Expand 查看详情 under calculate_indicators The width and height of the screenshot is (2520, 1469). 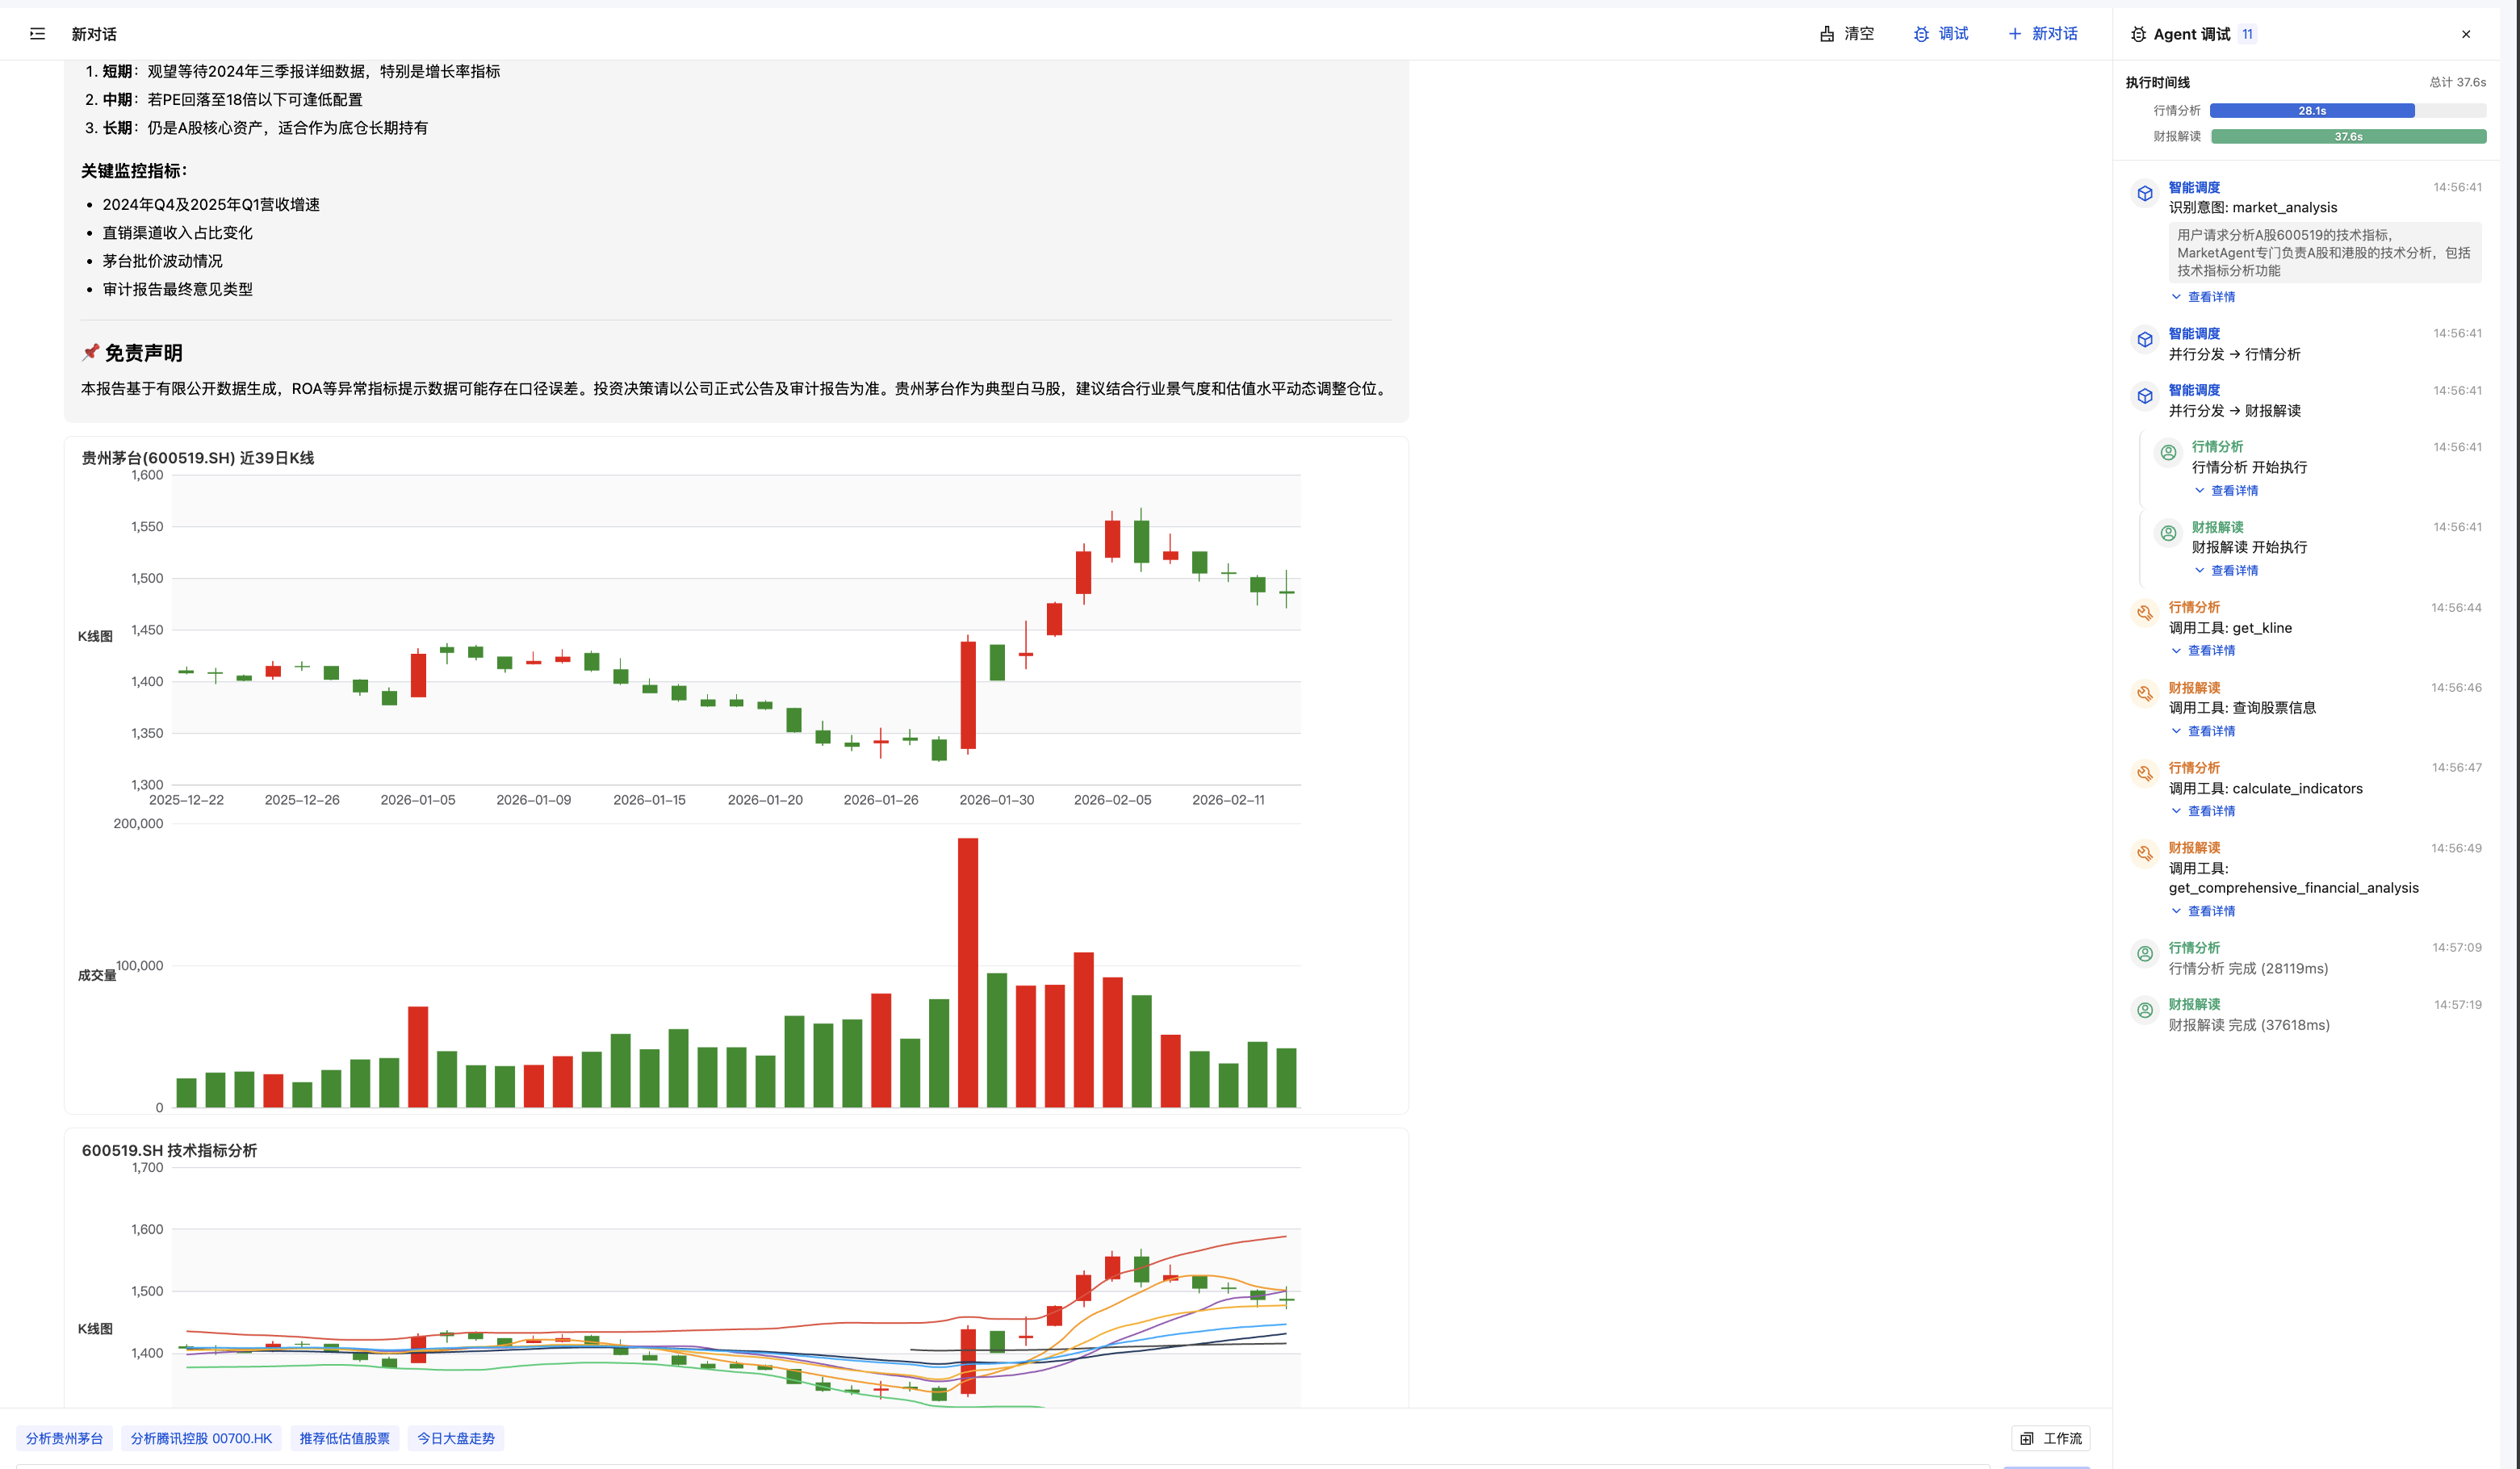pos(2203,811)
